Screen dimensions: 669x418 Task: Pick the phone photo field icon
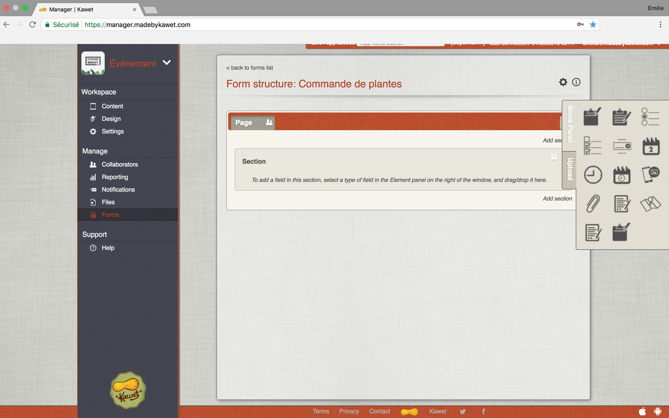[651, 174]
